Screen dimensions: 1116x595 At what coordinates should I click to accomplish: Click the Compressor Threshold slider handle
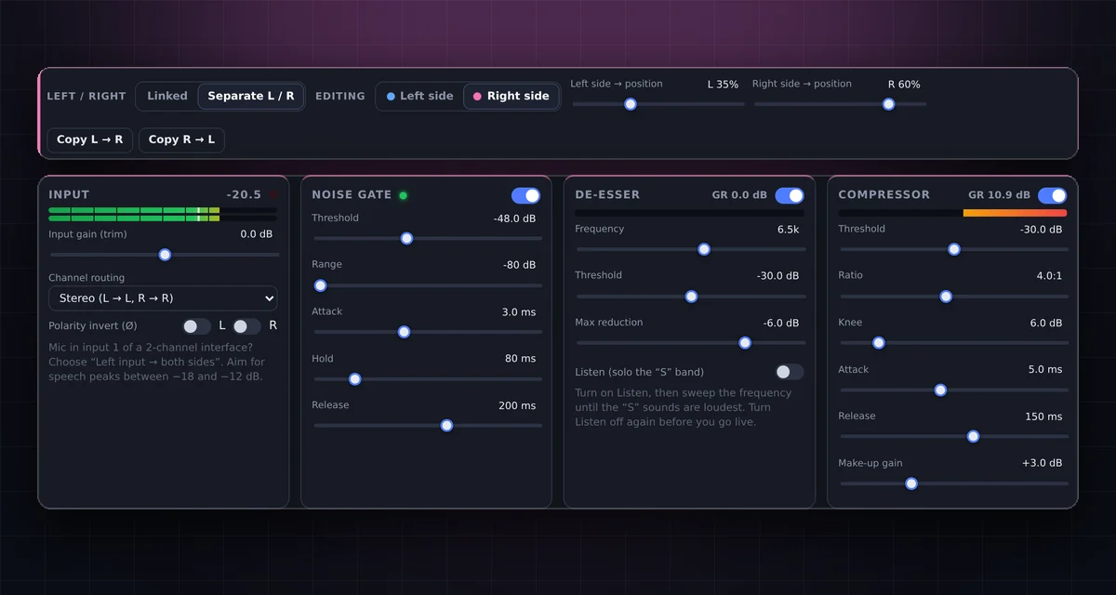pos(953,249)
